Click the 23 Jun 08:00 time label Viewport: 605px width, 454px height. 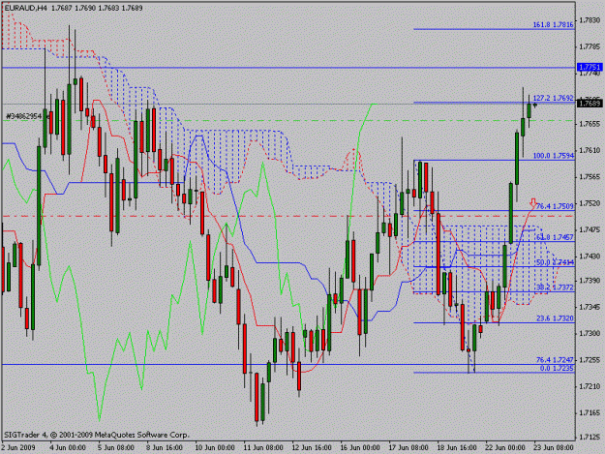click(554, 447)
